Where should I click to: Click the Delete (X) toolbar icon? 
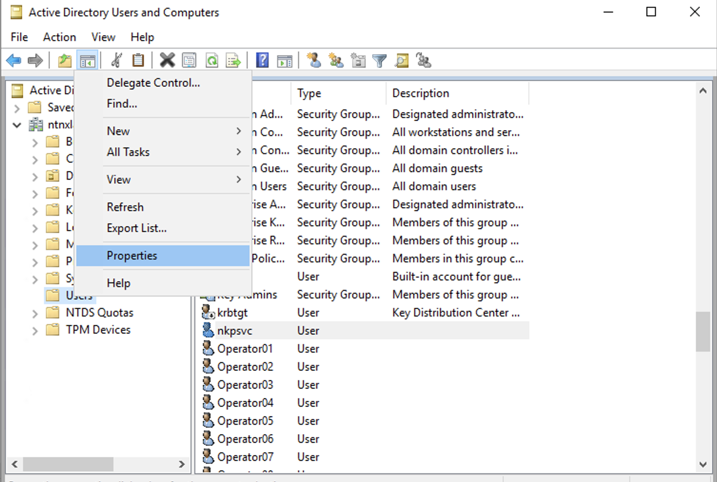click(167, 60)
